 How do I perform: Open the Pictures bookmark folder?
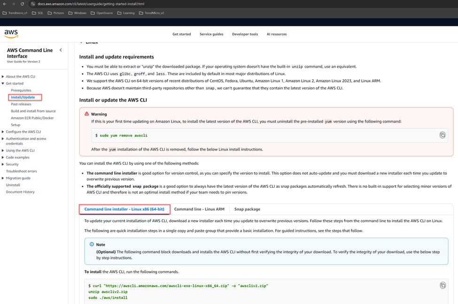(56, 13)
